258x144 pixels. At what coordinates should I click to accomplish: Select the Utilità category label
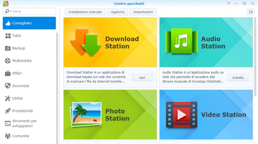(x=17, y=98)
